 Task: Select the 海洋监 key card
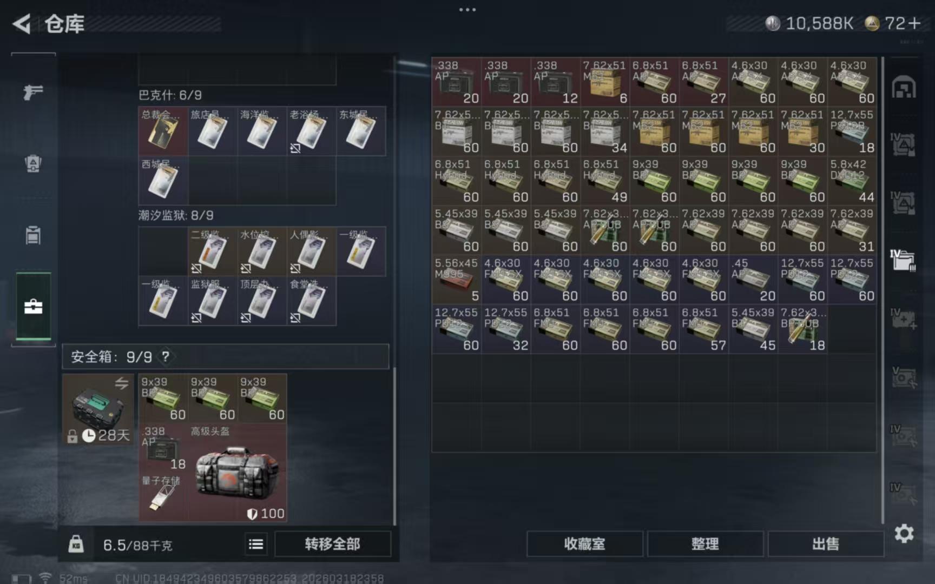tap(261, 131)
